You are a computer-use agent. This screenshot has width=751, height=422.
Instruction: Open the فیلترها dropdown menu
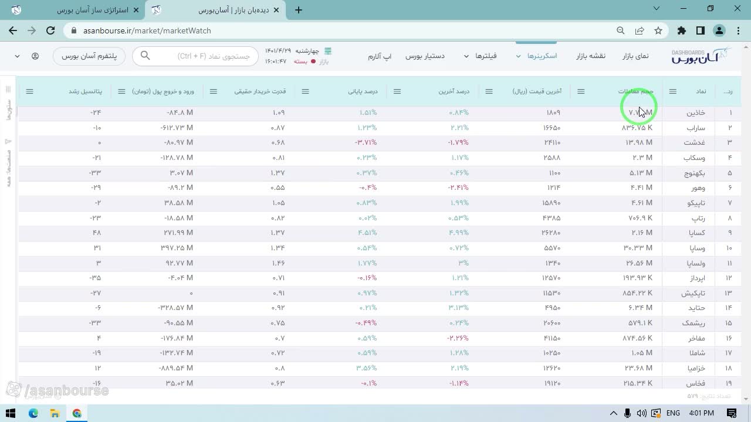[x=480, y=56]
